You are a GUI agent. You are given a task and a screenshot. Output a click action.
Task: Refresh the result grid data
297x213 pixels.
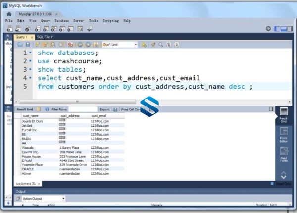[x=47, y=109]
